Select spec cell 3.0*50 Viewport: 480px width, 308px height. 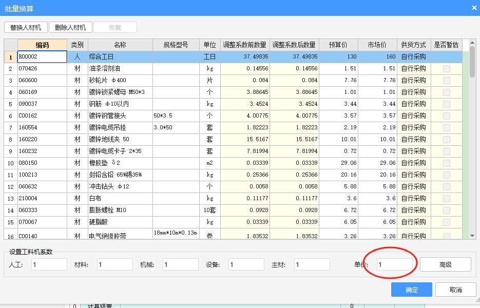(x=176, y=128)
